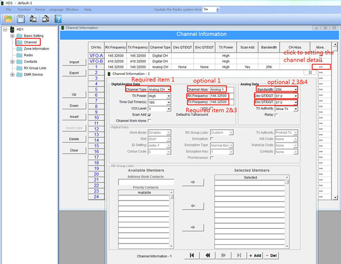Click the >> more button for channel 1
341x264 pixels.
tap(321, 67)
